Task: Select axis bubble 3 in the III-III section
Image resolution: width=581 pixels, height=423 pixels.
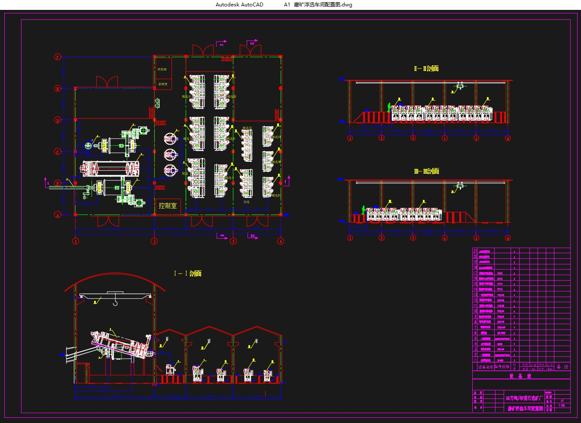Action: [413, 238]
